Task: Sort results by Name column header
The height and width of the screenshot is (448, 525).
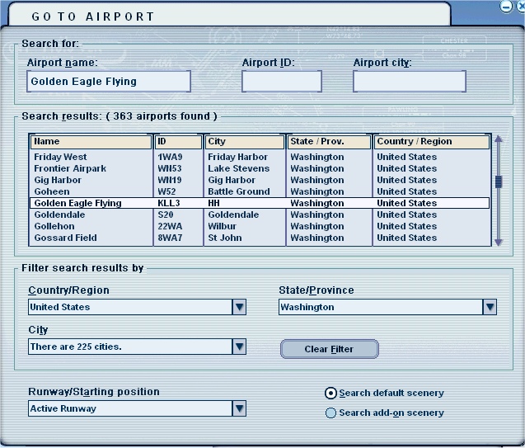Action: pyautogui.click(x=91, y=142)
